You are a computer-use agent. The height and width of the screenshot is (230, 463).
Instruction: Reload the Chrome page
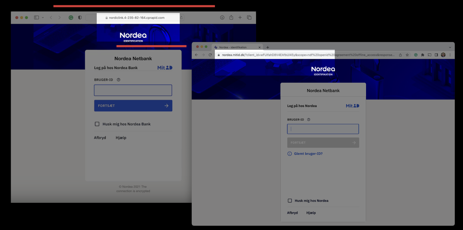[x=210, y=55]
